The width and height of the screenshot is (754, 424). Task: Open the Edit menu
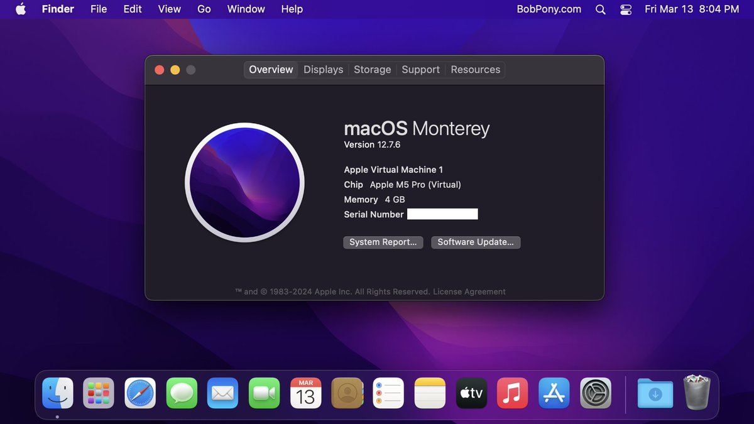tap(133, 9)
